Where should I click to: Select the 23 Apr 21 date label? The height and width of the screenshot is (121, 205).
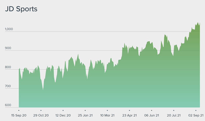(129, 115)
